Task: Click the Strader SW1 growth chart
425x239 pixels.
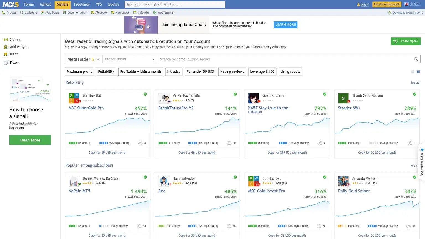Action: [x=377, y=126]
